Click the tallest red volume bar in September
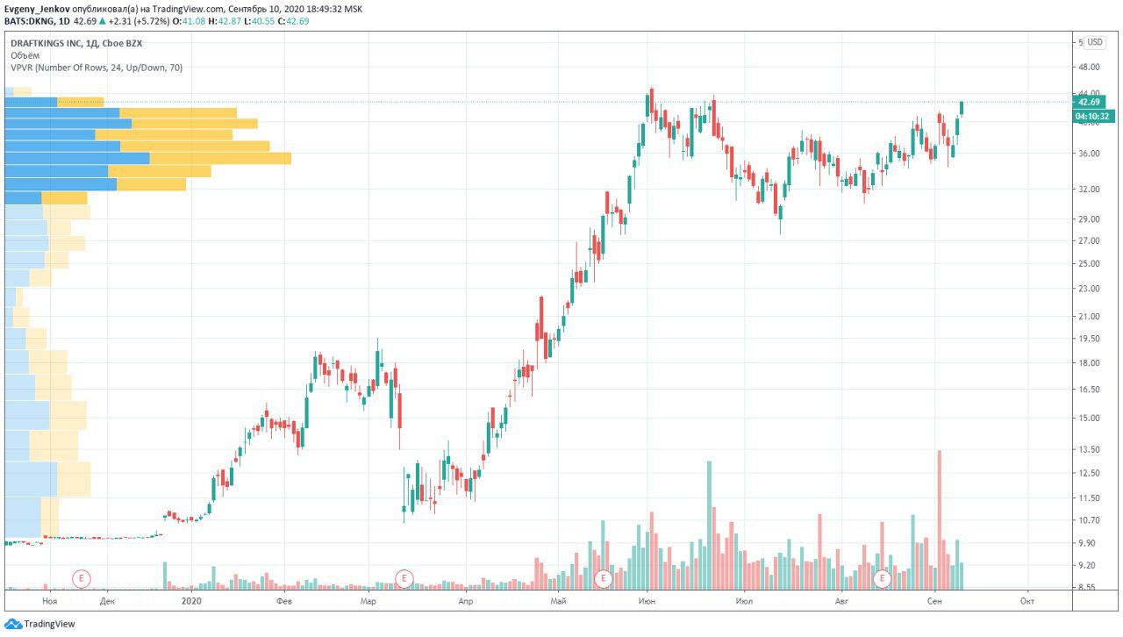 (x=939, y=519)
